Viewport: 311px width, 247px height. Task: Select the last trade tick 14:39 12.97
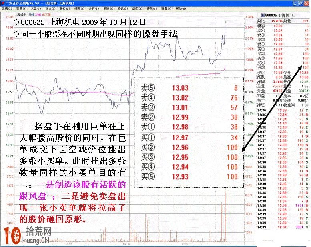click(x=282, y=227)
